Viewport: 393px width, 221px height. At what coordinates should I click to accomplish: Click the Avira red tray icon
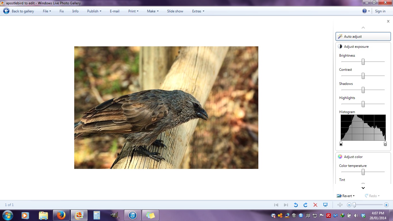[329, 216]
